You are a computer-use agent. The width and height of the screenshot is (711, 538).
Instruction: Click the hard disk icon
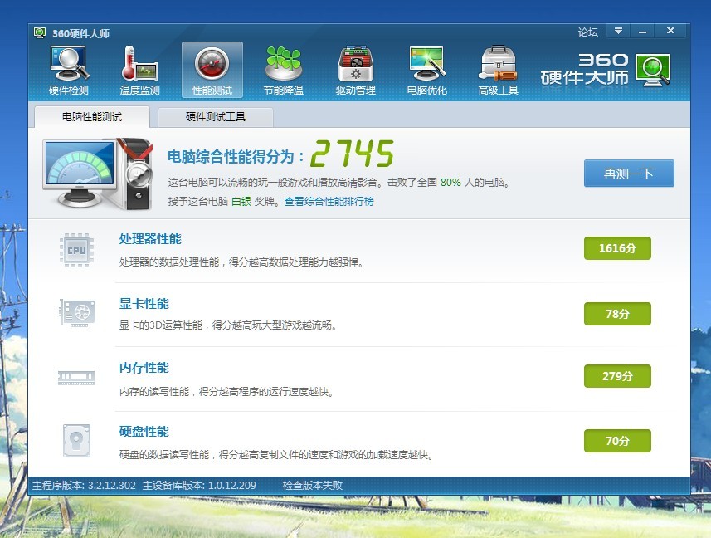76,440
